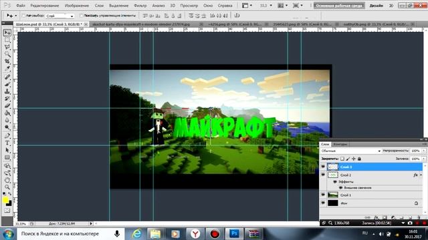
Task: Open the Заливка fill slider arrow
Action: pyautogui.click(x=423, y=159)
